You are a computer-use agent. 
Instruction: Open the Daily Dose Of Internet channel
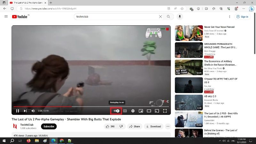click(214, 30)
